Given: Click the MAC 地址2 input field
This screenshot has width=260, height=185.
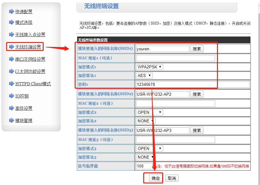Looking at the screenshot, I should click(x=175, y=103).
